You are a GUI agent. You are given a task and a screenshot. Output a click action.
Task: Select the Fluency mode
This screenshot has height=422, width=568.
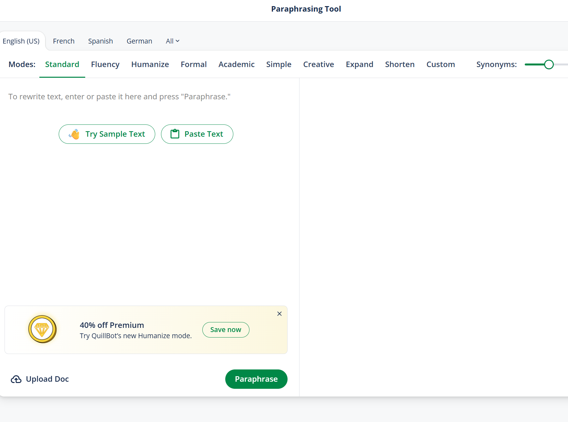pos(105,64)
